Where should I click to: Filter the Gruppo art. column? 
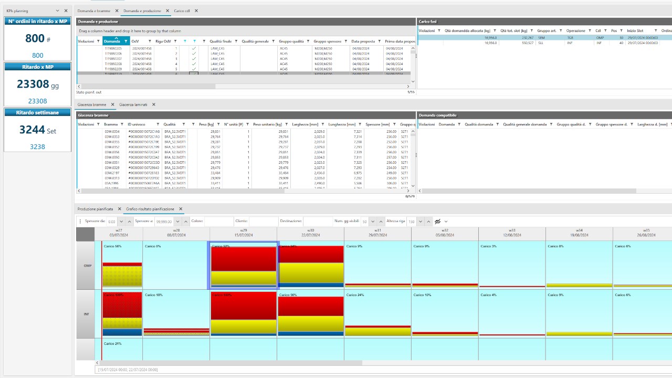click(x=561, y=31)
